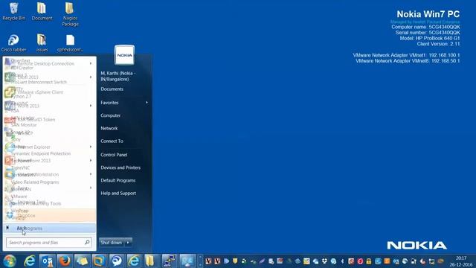Expand Remote Desktop Connection jump list arrow
The image size is (476, 268).
[91, 63]
